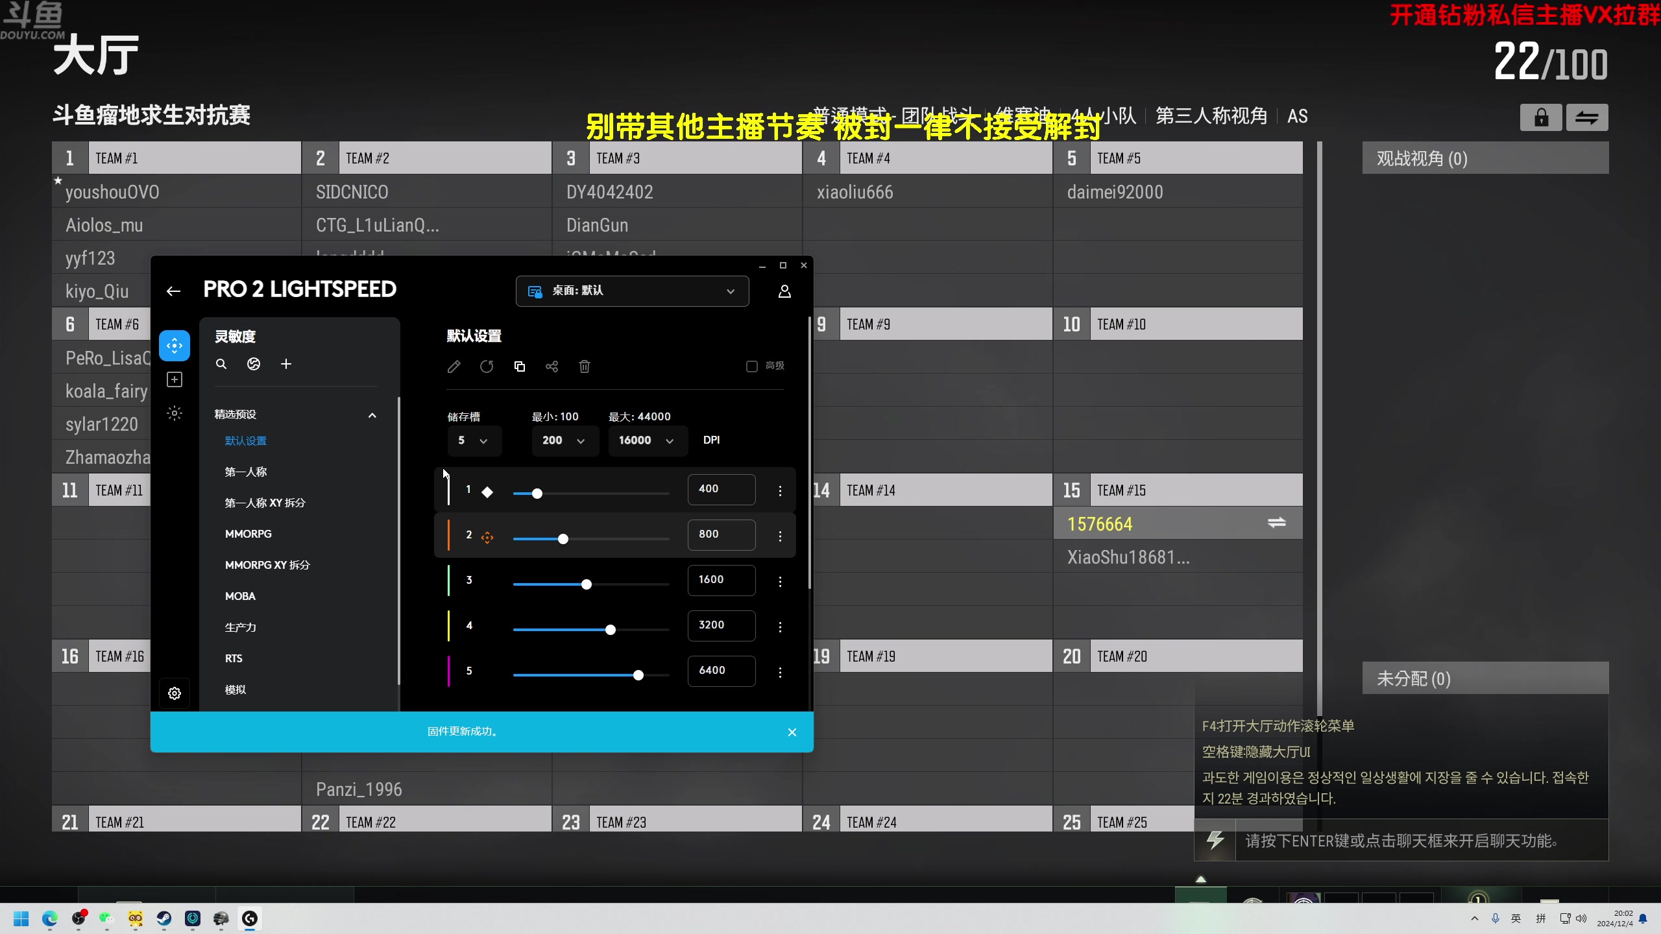This screenshot has width=1661, height=934.
Task: Open Microsoft Edge from the taskbar
Action: point(50,918)
